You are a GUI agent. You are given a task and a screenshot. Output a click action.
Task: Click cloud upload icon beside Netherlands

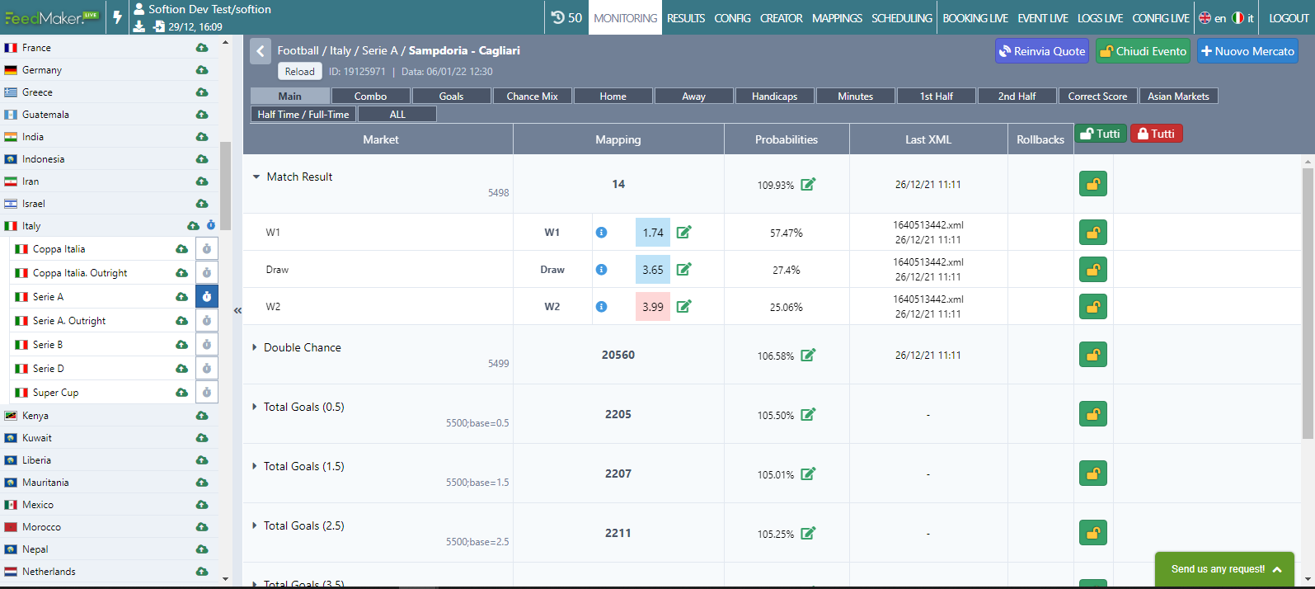point(202,572)
